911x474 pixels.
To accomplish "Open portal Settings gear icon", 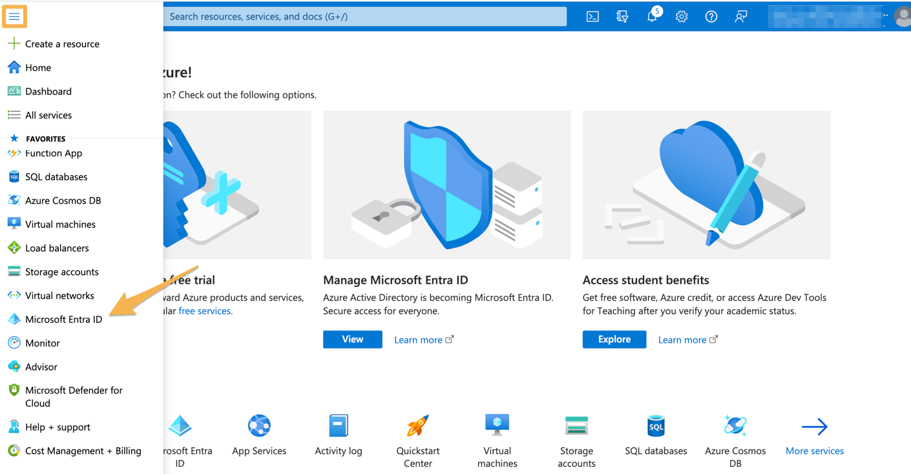I will tap(682, 17).
